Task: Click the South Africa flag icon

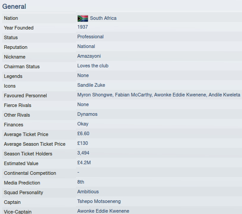Action: [x=83, y=18]
